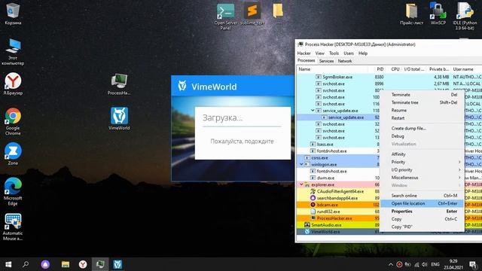This screenshot has width=482, height=271.
Task: Select the Прайс-лист folder on desktop
Action: click(411, 14)
